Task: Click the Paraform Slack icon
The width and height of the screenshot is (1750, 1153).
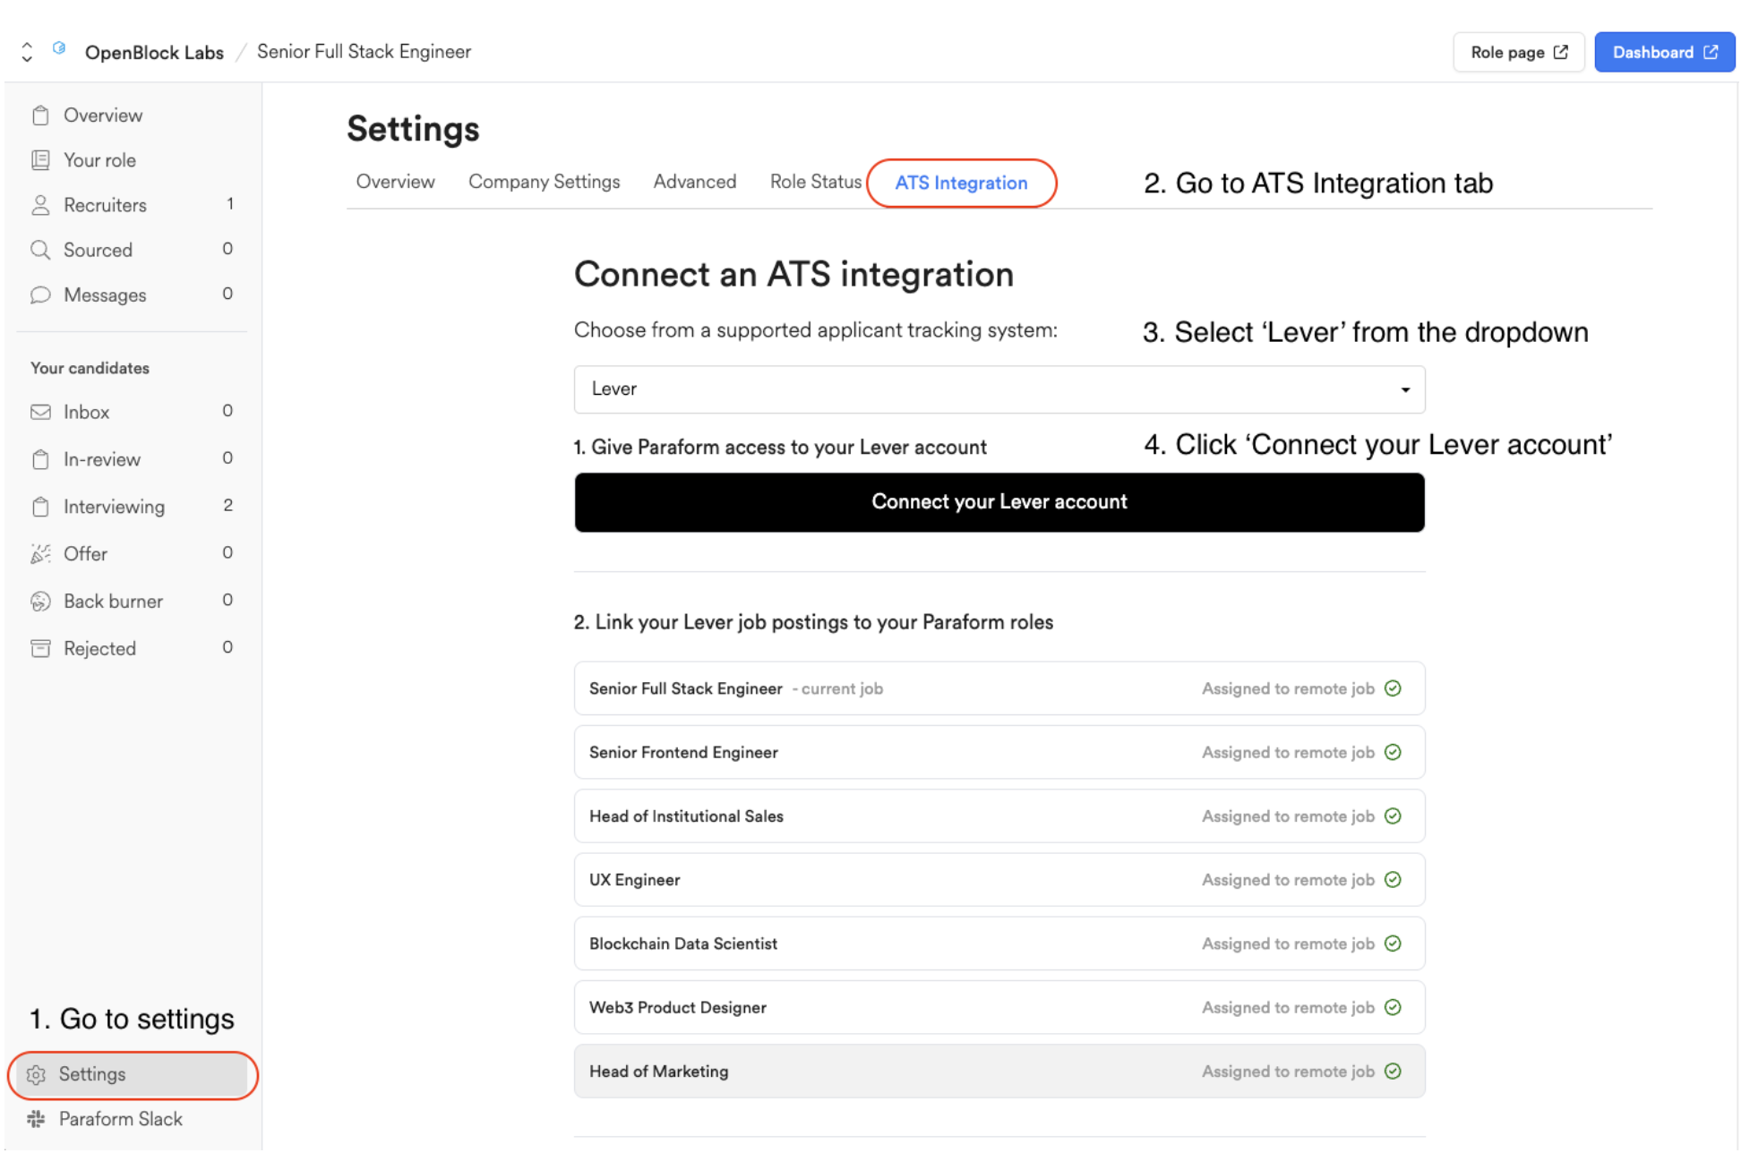Action: [36, 1119]
